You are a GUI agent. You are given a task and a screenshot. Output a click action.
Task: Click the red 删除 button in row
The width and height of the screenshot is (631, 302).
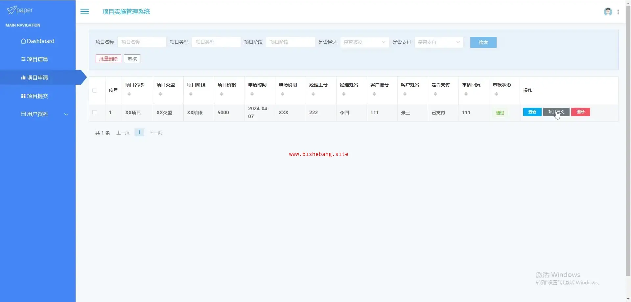[580, 112]
